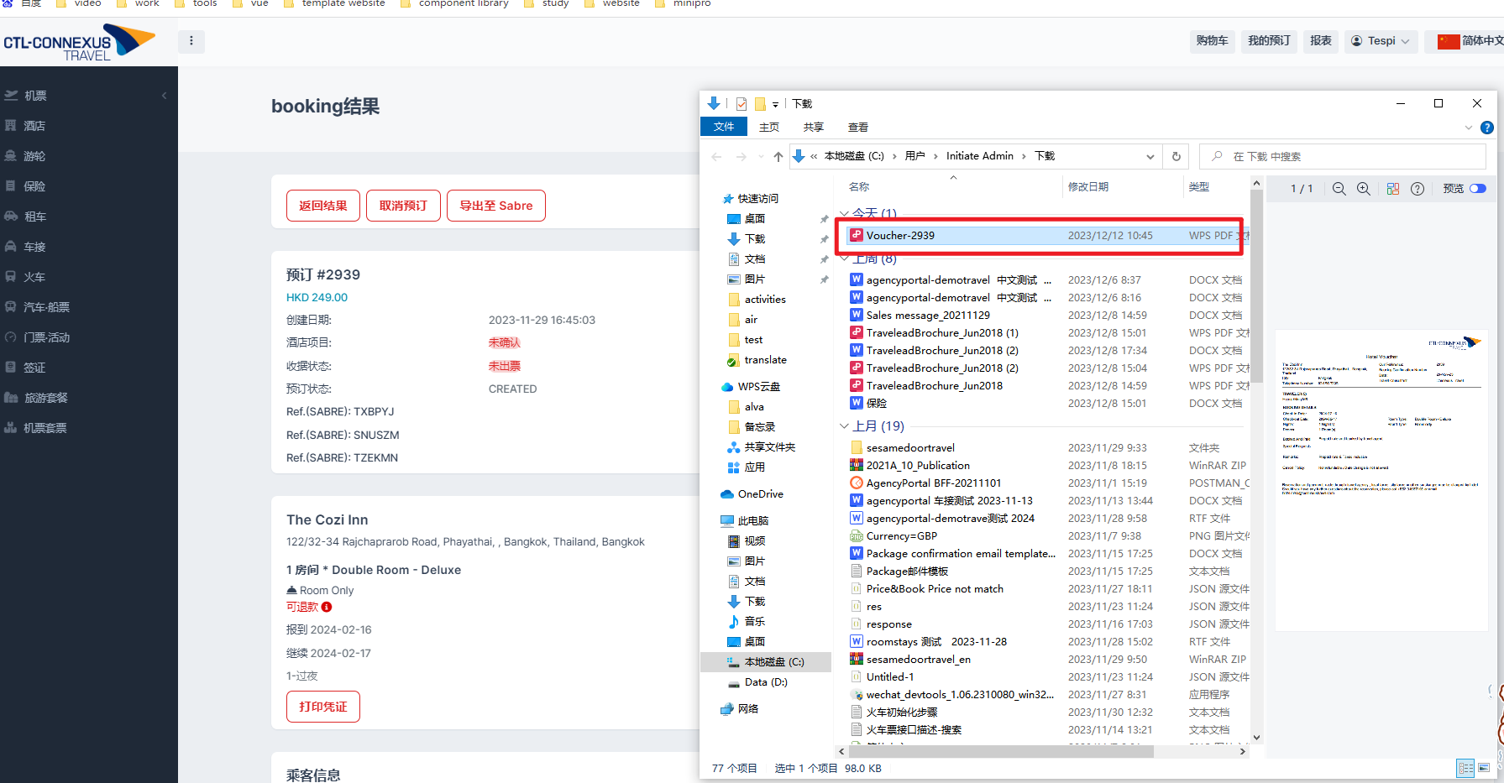Switch to large icons view in status bar
This screenshot has height=783, width=1504.
[x=1484, y=768]
